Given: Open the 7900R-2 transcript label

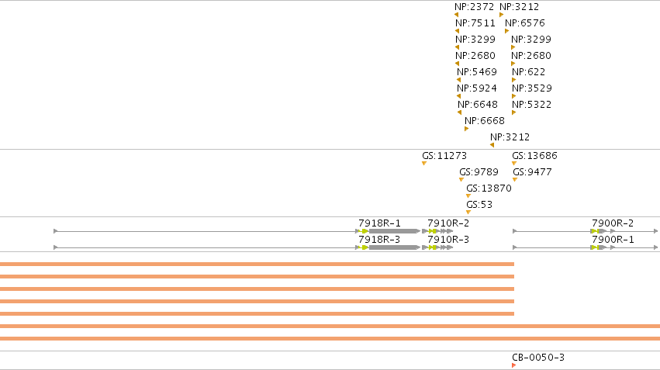Looking at the screenshot, I should tap(613, 223).
